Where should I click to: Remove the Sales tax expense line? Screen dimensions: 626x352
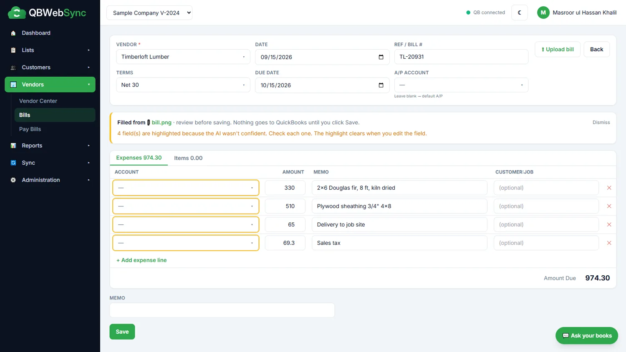pos(609,243)
